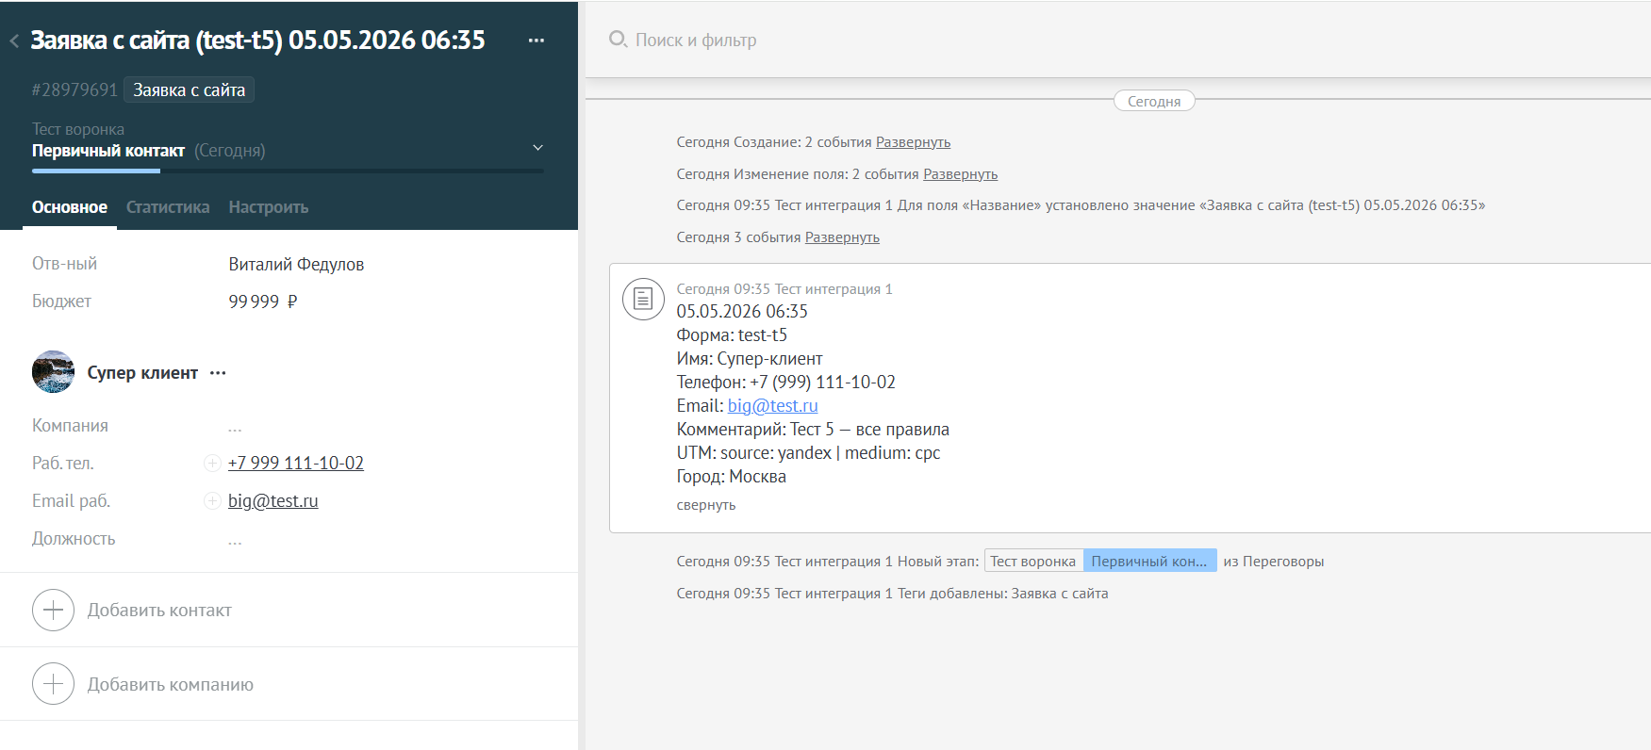Open the pipeline stage dropdown chevron
1651x750 pixels.
tap(537, 148)
